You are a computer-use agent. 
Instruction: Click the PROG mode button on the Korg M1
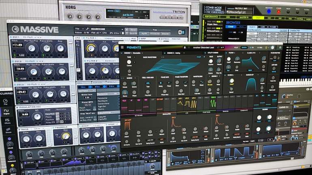(297, 13)
